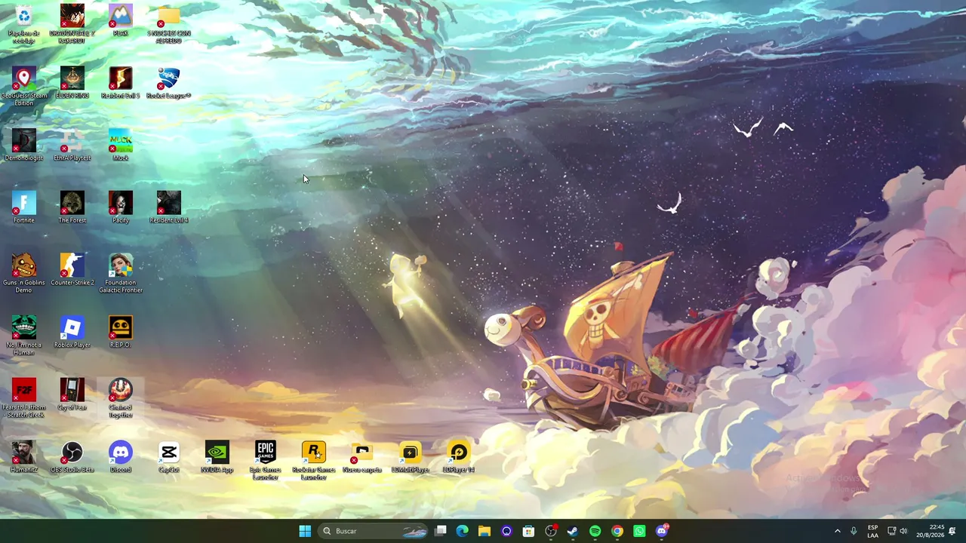Open Spotify from the taskbar
This screenshot has width=966, height=543.
(x=595, y=531)
